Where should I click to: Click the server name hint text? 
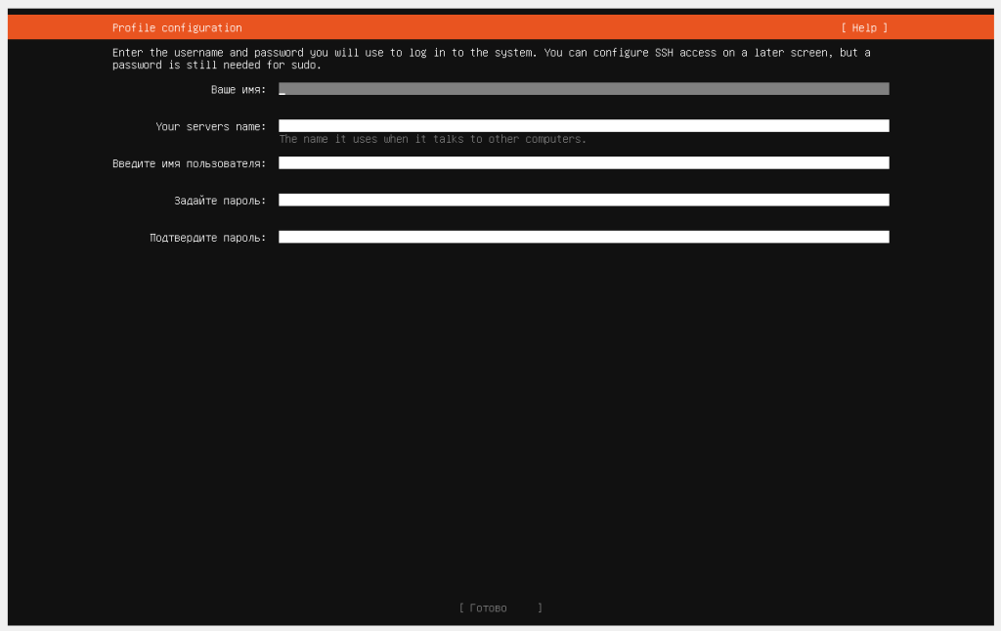(x=432, y=140)
